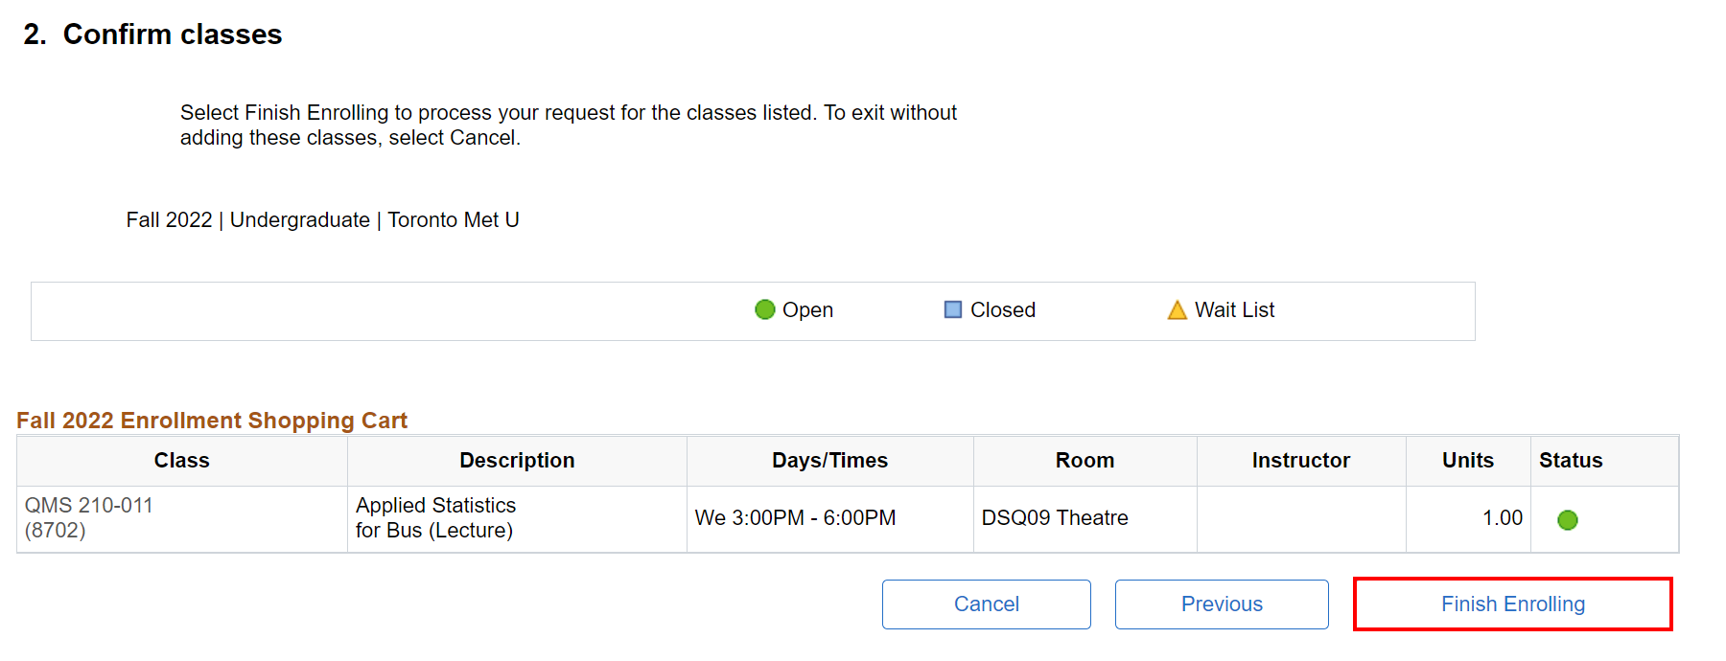The height and width of the screenshot is (661, 1726).
Task: Click the DSQ09 Theatre room cell
Action: pyautogui.click(x=1054, y=518)
